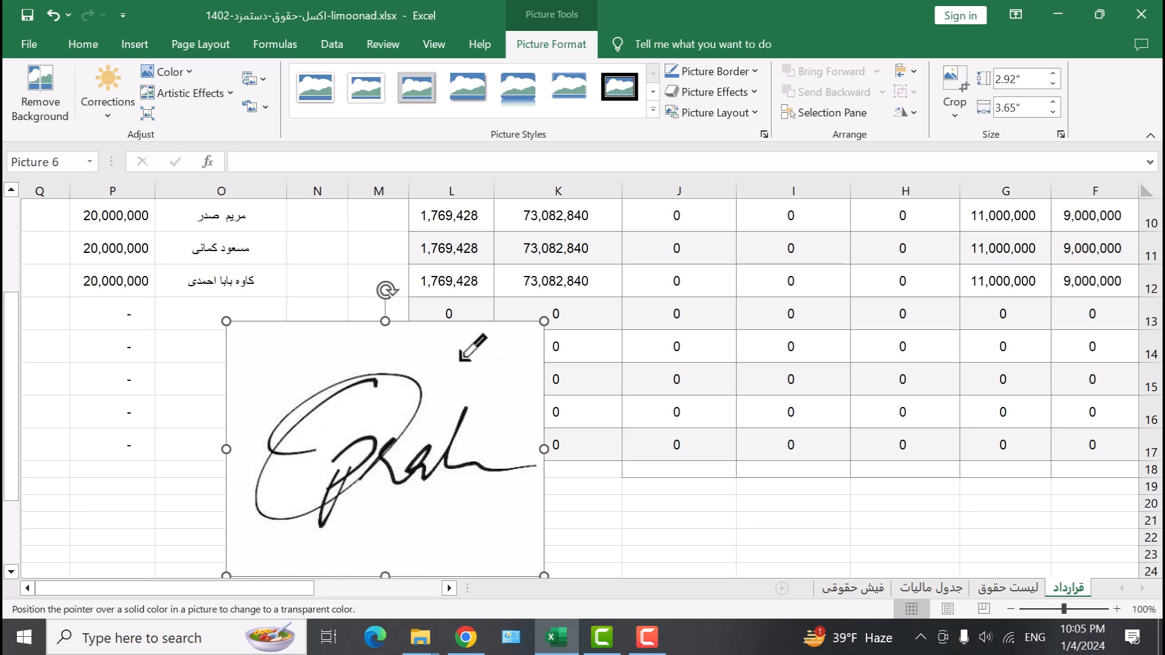Open the فیش حقوقی sheet tab

853,588
